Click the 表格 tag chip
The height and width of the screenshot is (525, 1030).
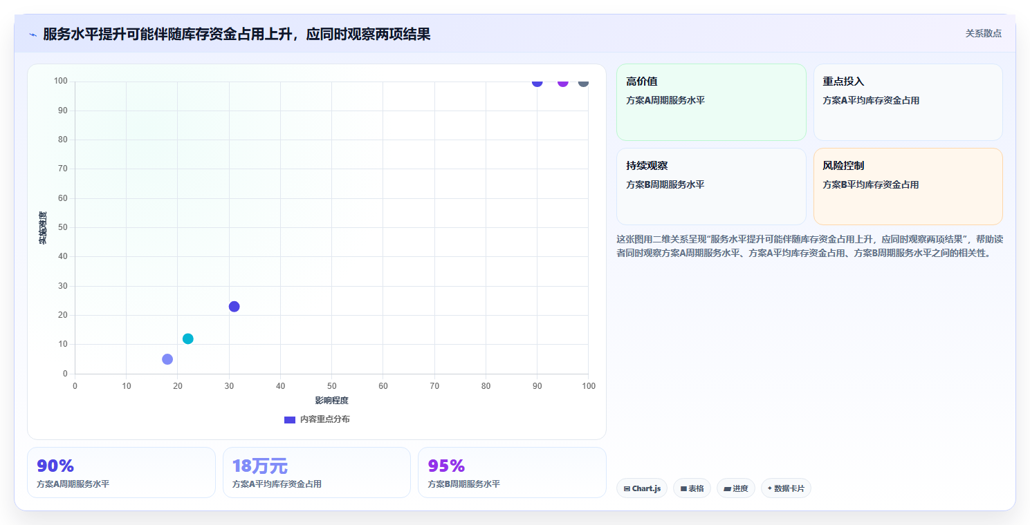point(692,488)
